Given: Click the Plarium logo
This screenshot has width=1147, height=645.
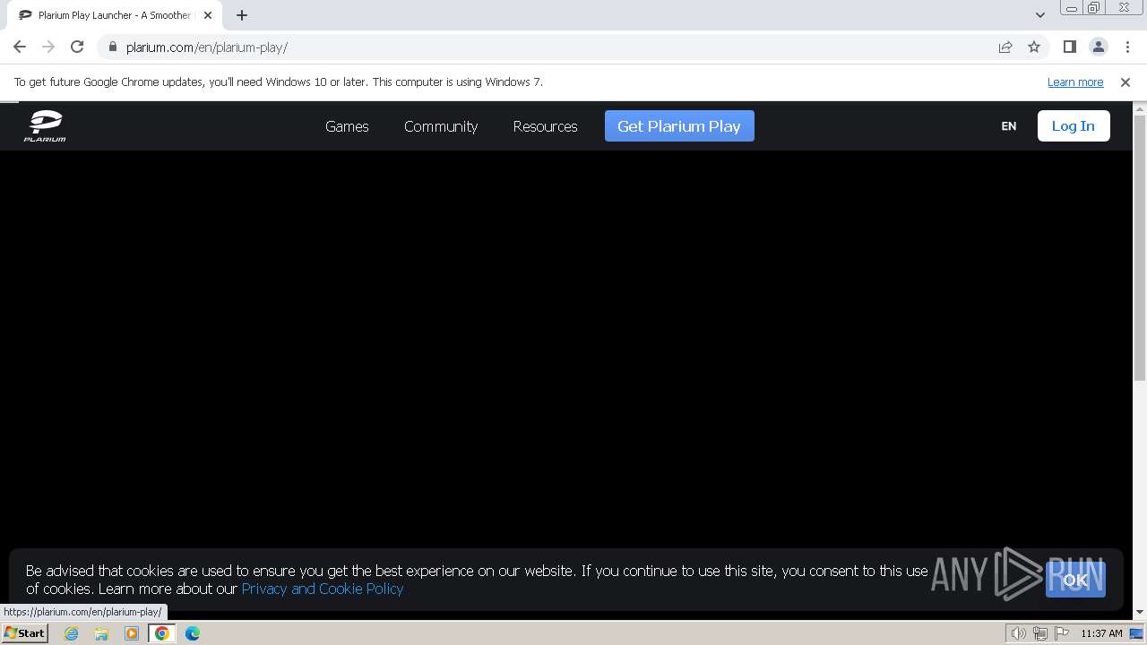Looking at the screenshot, I should [45, 126].
